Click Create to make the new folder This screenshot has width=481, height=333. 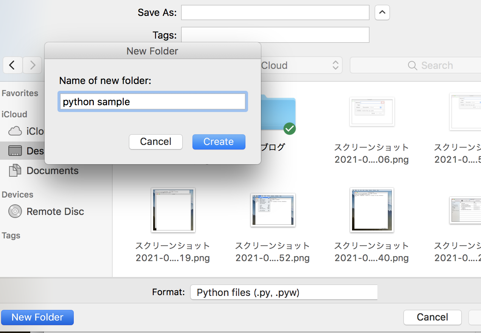click(x=219, y=142)
